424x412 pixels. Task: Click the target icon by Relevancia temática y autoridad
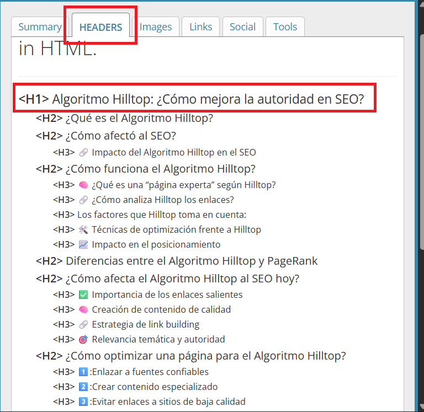(x=83, y=339)
